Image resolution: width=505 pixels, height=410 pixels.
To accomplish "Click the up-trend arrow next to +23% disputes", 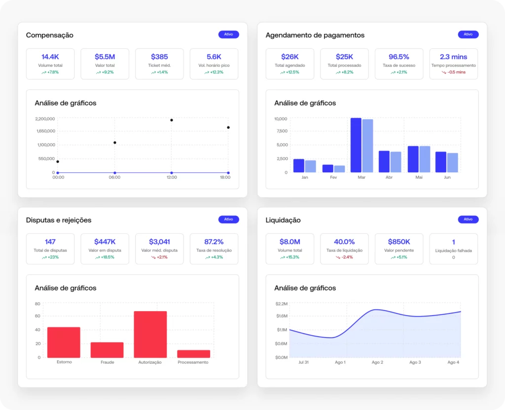I will click(x=44, y=257).
